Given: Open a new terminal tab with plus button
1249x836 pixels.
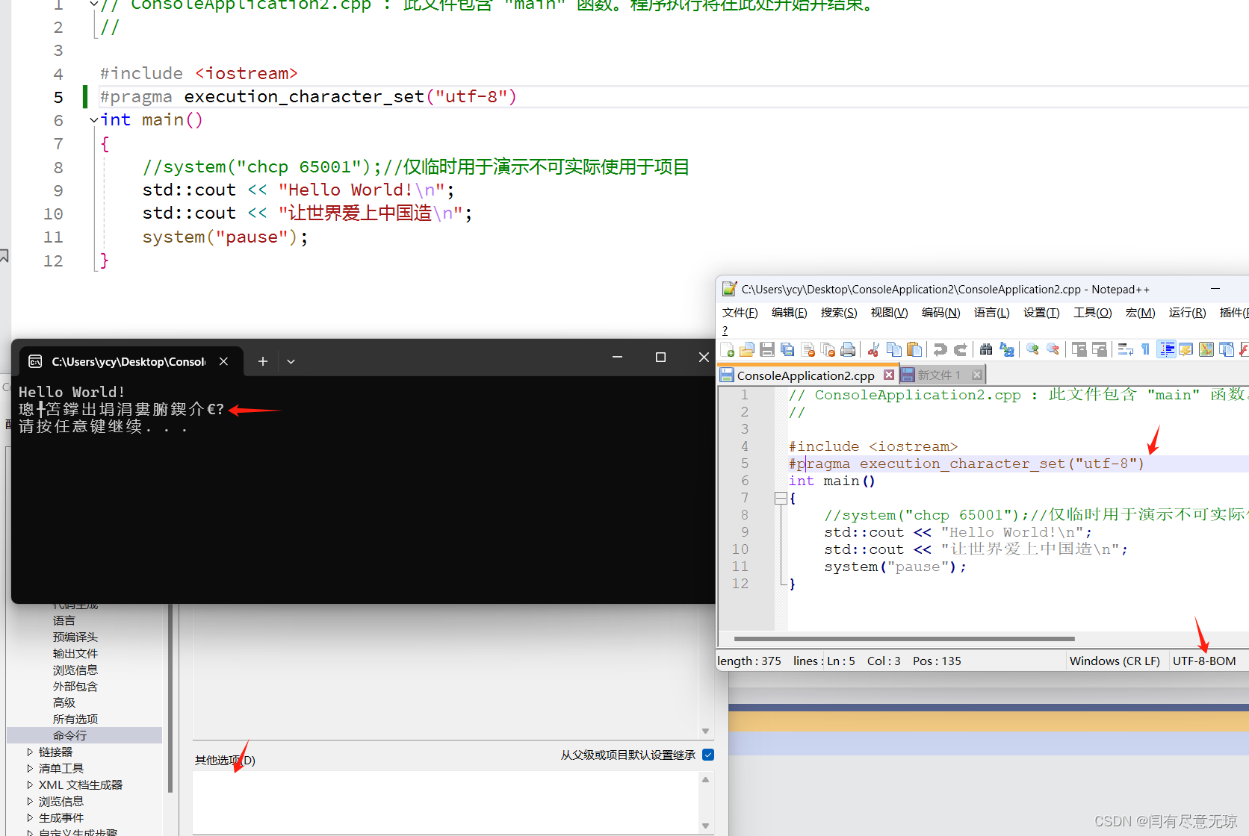Looking at the screenshot, I should 262,361.
